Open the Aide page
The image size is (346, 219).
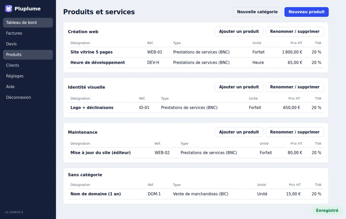click(x=28, y=87)
